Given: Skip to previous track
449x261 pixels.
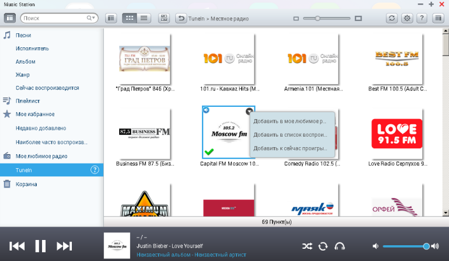Looking at the screenshot, I should coord(17,246).
